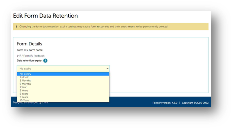Choose '1 Month' from the expiry list
Image resolution: width=233 pixels, height=129 pixels.
[x=63, y=77]
